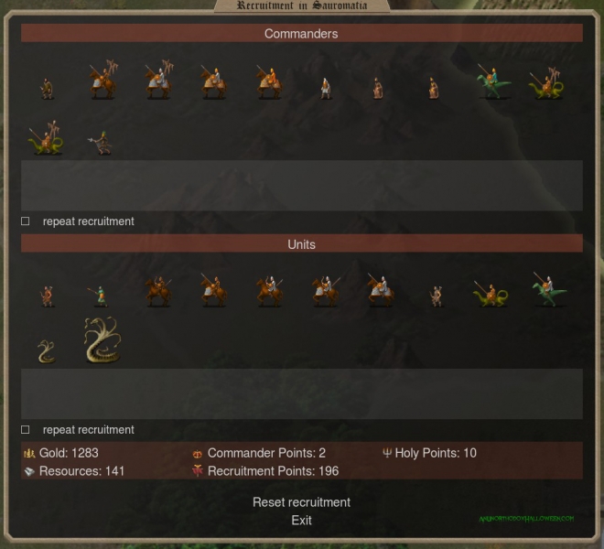Enable repeat recruitment for commanders
This screenshot has height=549, width=604.
click(26, 221)
